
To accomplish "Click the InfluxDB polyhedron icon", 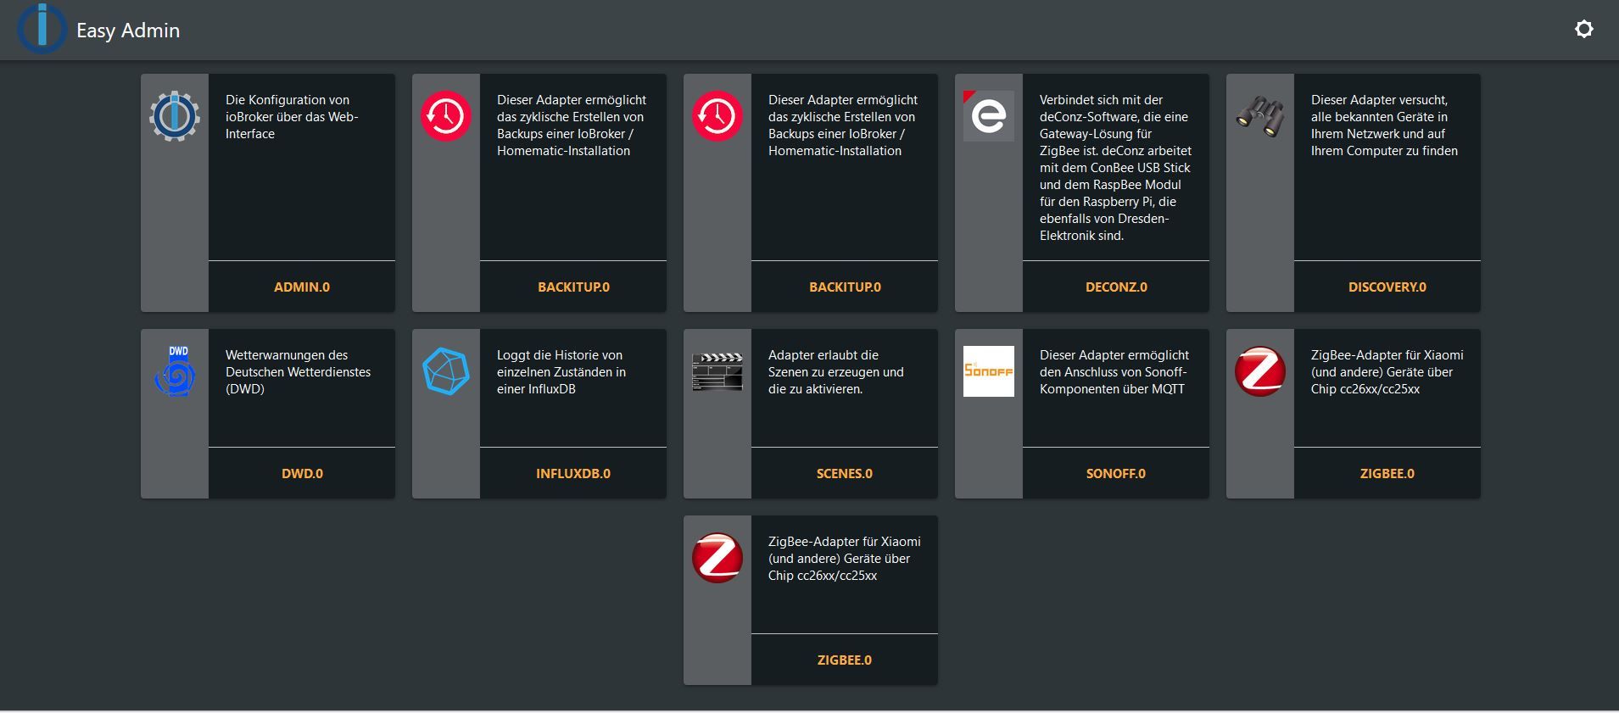I will tap(446, 371).
